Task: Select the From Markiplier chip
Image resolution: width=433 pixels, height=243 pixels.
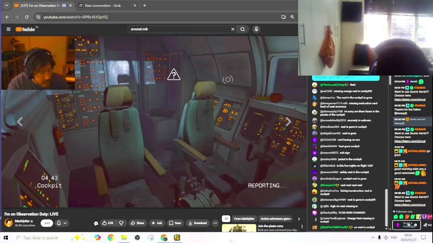Action: tap(244, 219)
